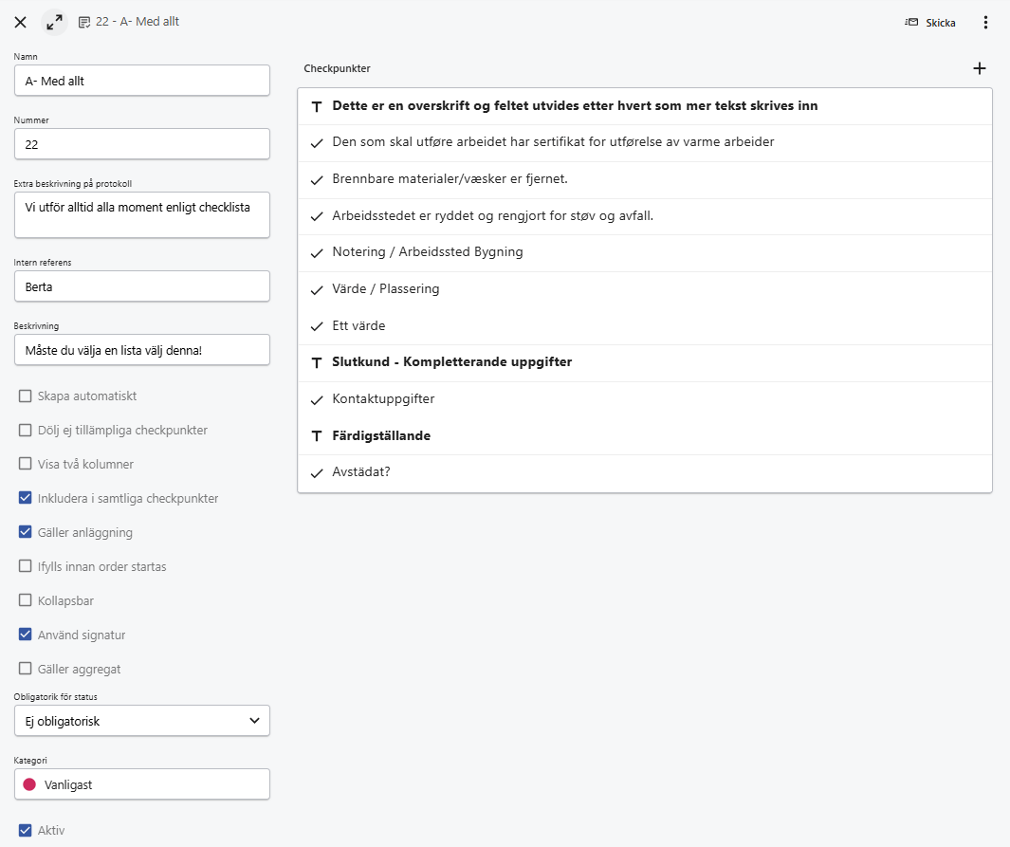Viewport: 1010px width, 847px height.
Task: Click the expand fullscreen arrows icon
Action: click(x=54, y=22)
